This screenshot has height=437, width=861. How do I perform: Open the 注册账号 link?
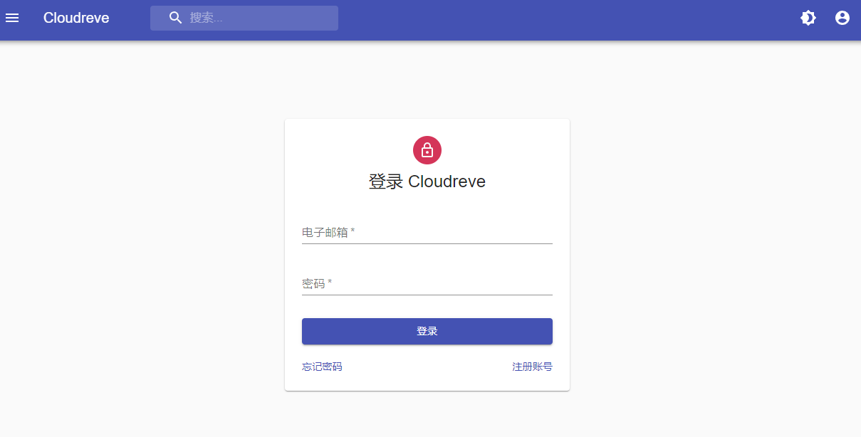coord(533,367)
